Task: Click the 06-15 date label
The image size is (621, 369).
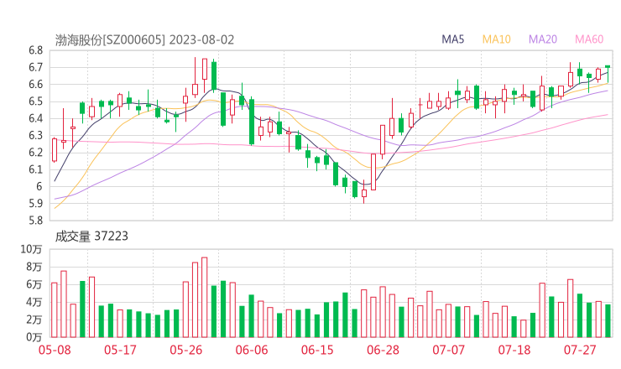Action: (x=317, y=350)
